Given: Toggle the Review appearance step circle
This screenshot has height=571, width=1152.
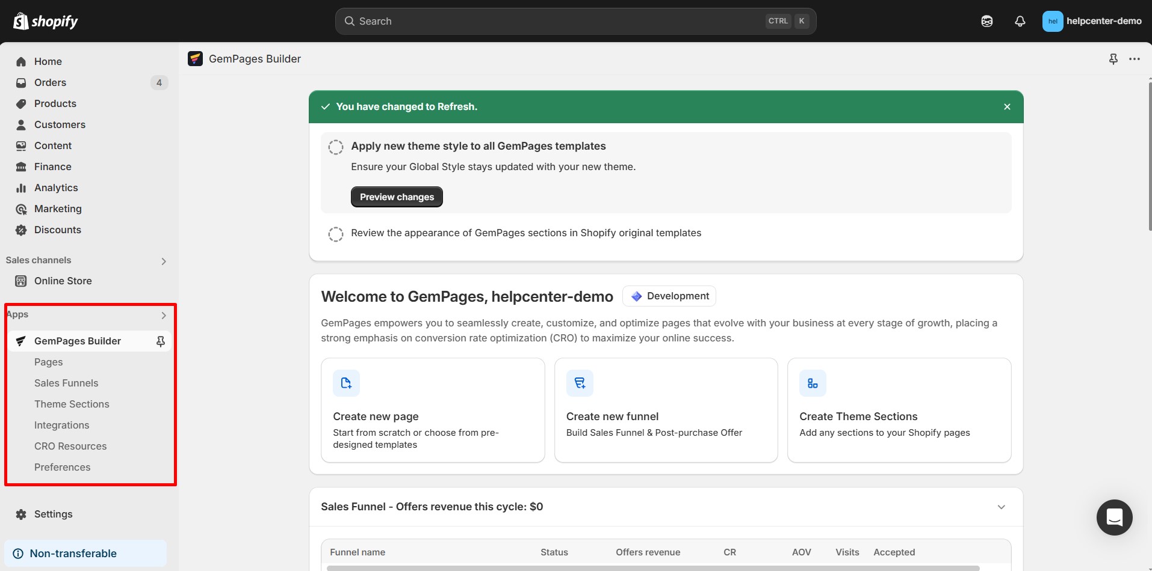Looking at the screenshot, I should 336,234.
